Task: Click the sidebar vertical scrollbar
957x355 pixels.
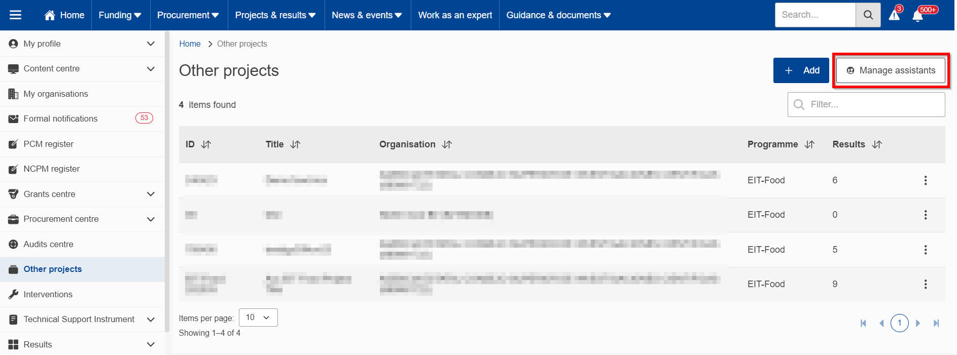Action: (167, 181)
